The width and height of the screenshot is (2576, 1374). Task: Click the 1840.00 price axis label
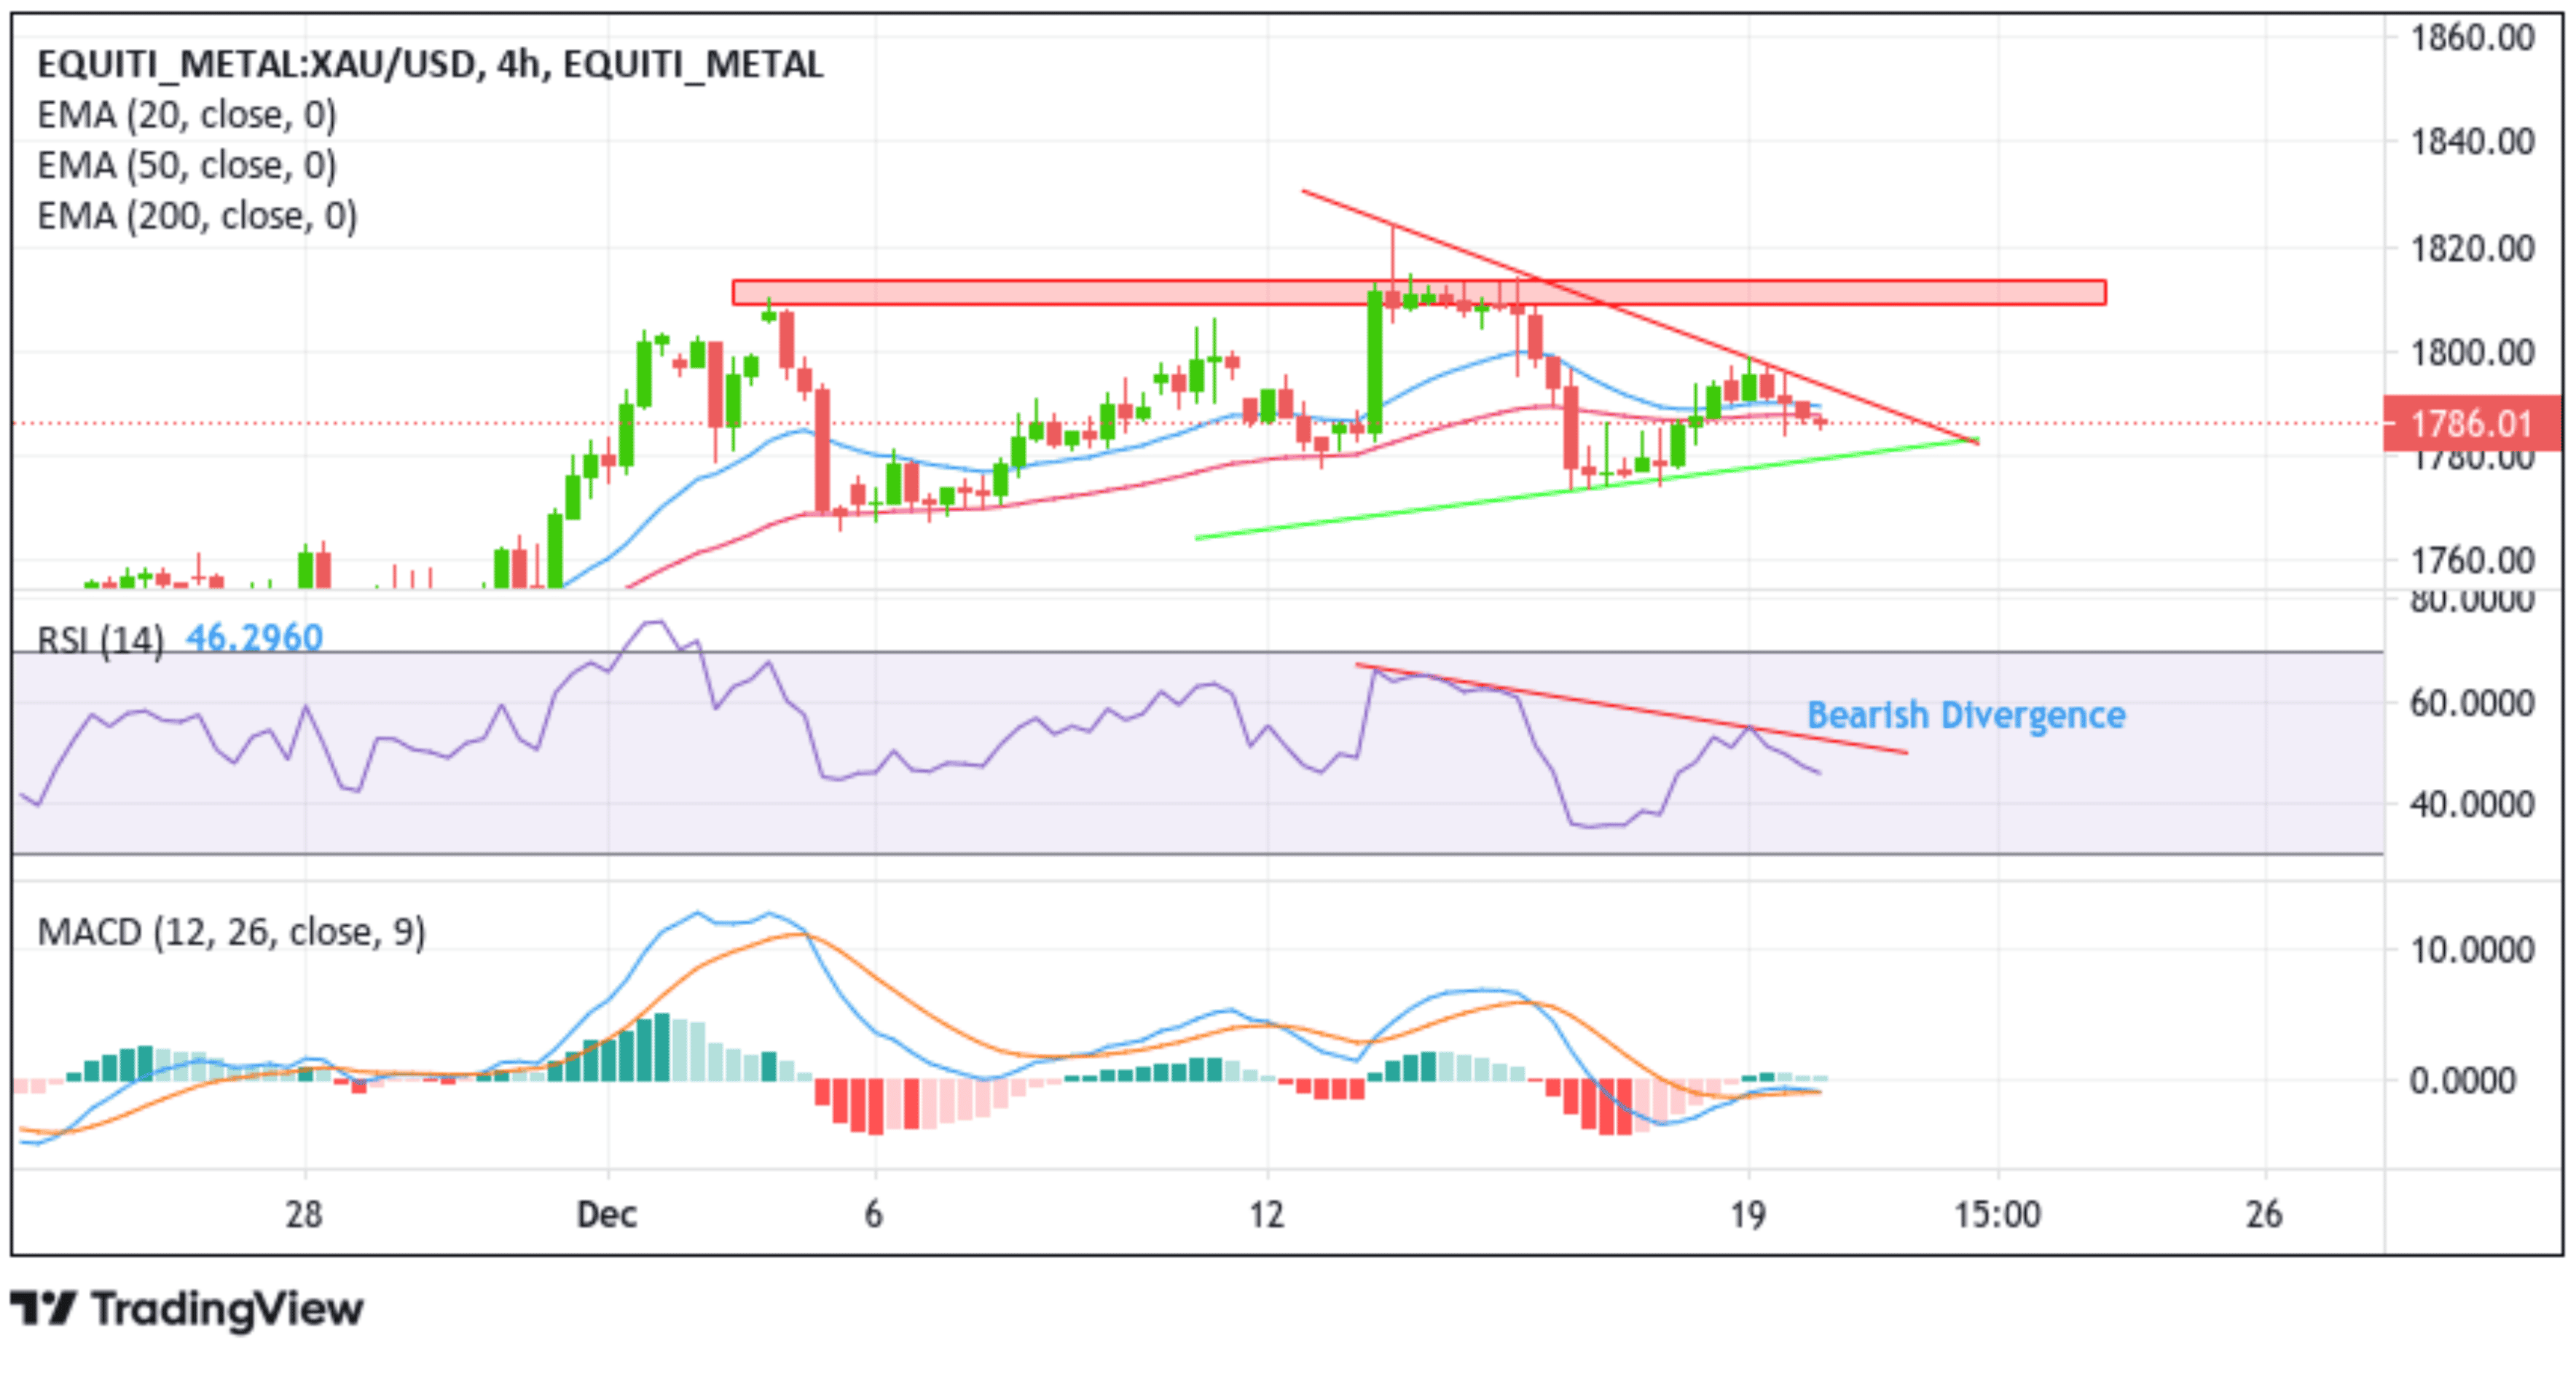click(x=2472, y=142)
